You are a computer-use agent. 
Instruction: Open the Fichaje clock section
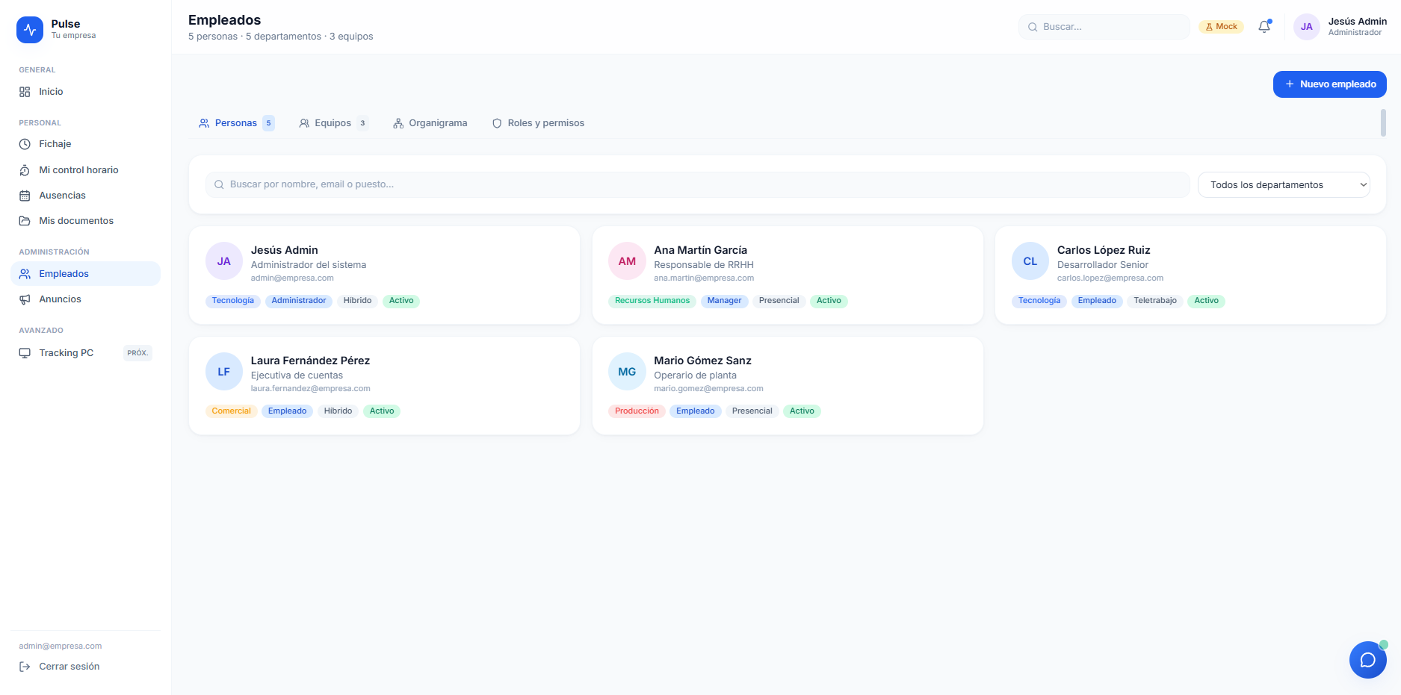click(x=85, y=144)
